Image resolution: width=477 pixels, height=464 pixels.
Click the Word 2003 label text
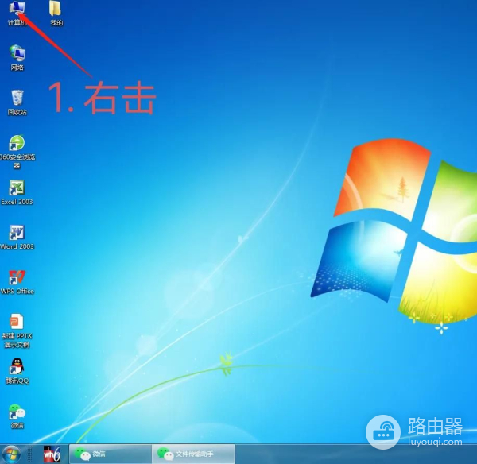17,246
